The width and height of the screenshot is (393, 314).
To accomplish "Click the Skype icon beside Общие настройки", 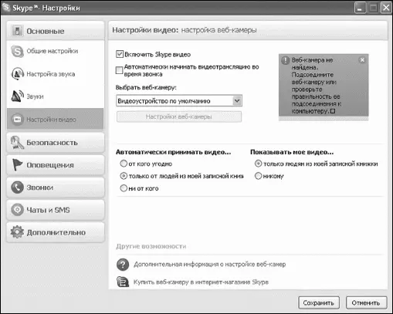I will coord(17,51).
